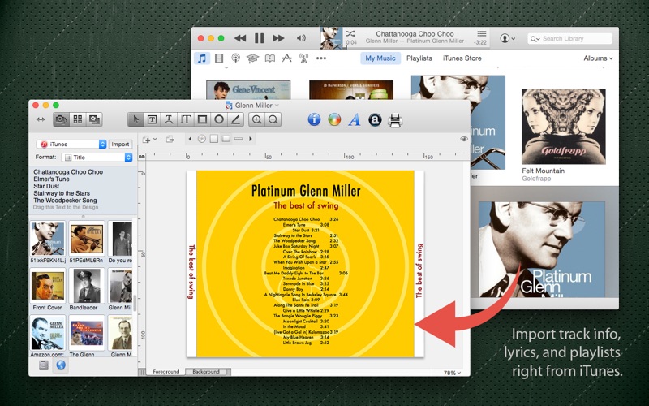Viewport: 649px width, 406px height.
Task: Show the backgrounds image panel
Action: pyautogui.click(x=94, y=119)
